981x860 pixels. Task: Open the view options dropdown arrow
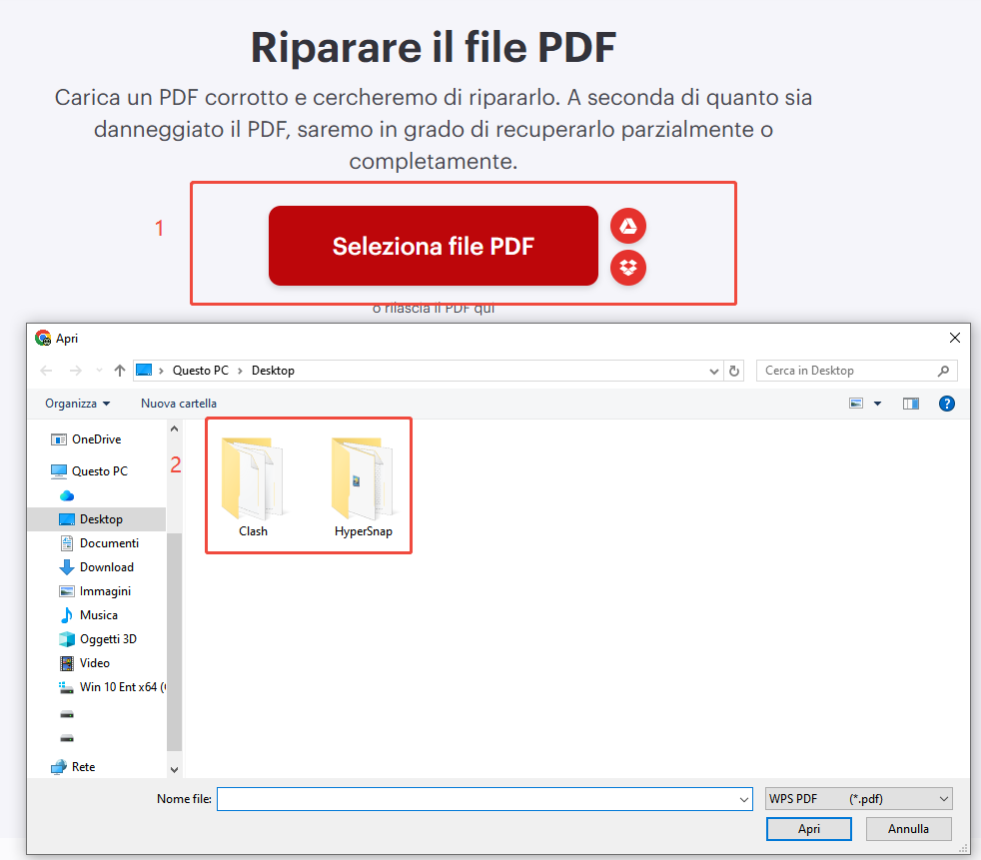[x=878, y=404]
